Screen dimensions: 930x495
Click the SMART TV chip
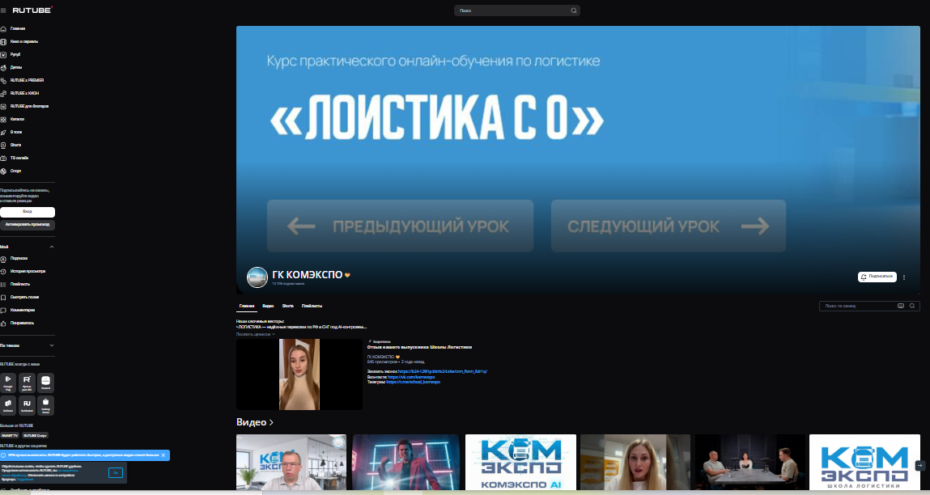(x=10, y=436)
